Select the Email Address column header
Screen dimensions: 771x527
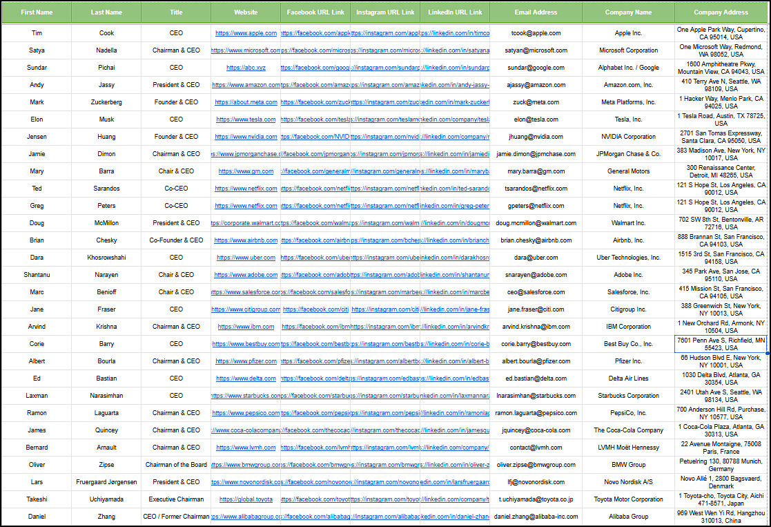point(536,12)
